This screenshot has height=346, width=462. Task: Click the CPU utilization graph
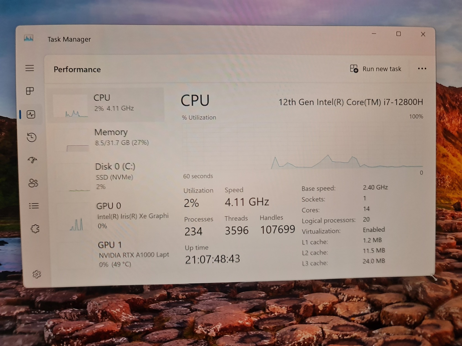pyautogui.click(x=303, y=146)
